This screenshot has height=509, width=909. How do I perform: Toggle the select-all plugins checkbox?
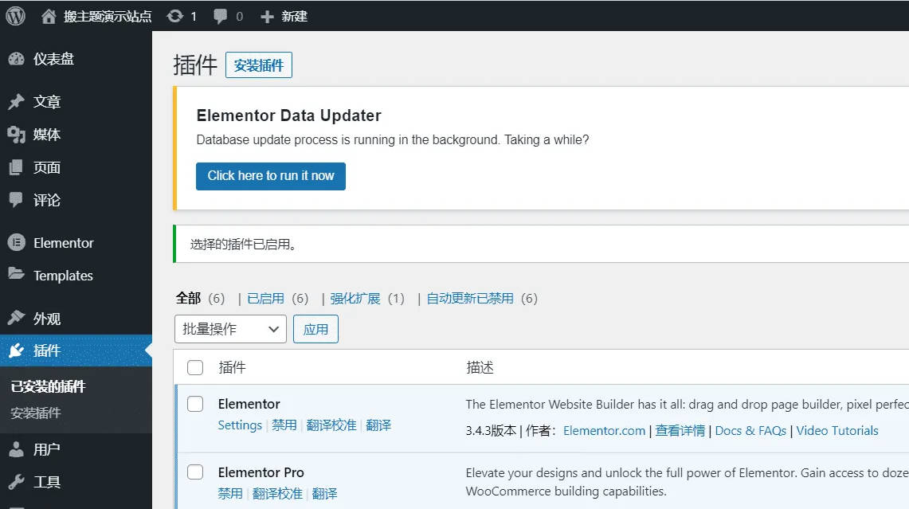tap(195, 367)
